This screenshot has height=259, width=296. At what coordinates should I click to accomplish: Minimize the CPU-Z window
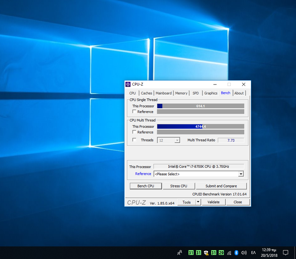click(x=215, y=85)
